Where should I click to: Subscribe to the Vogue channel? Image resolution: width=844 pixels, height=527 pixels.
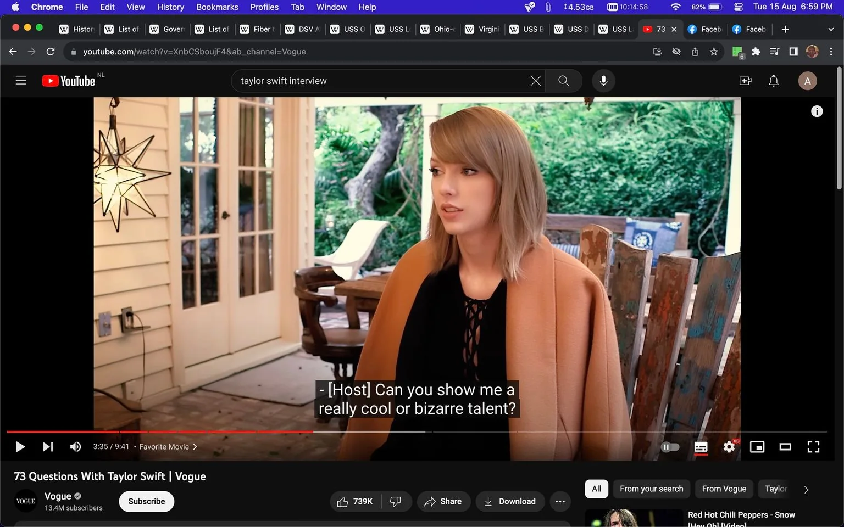click(147, 501)
